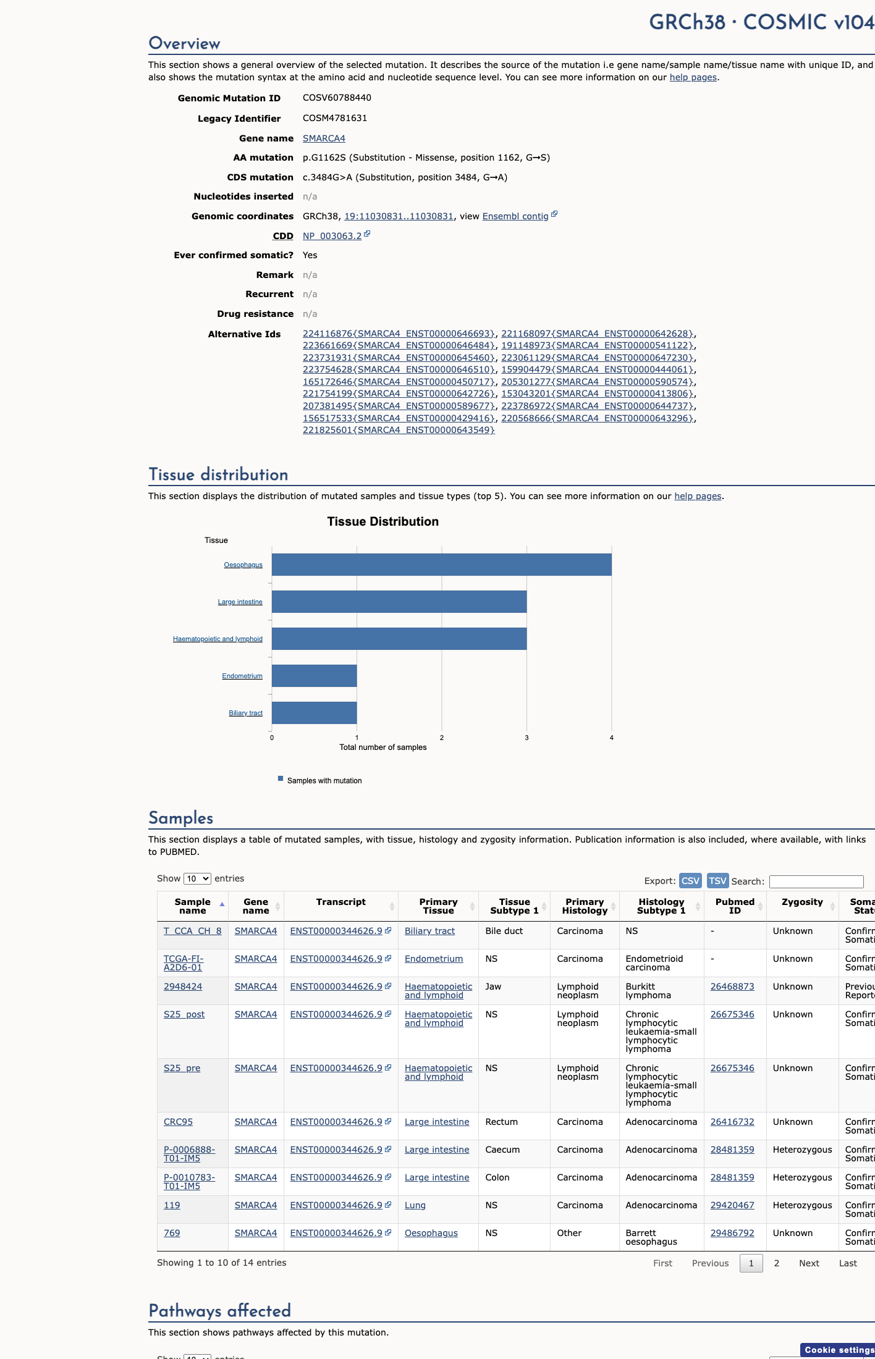Open Pubmed ID 29486792
Viewport: 875px width, 1359px height.
732,1233
